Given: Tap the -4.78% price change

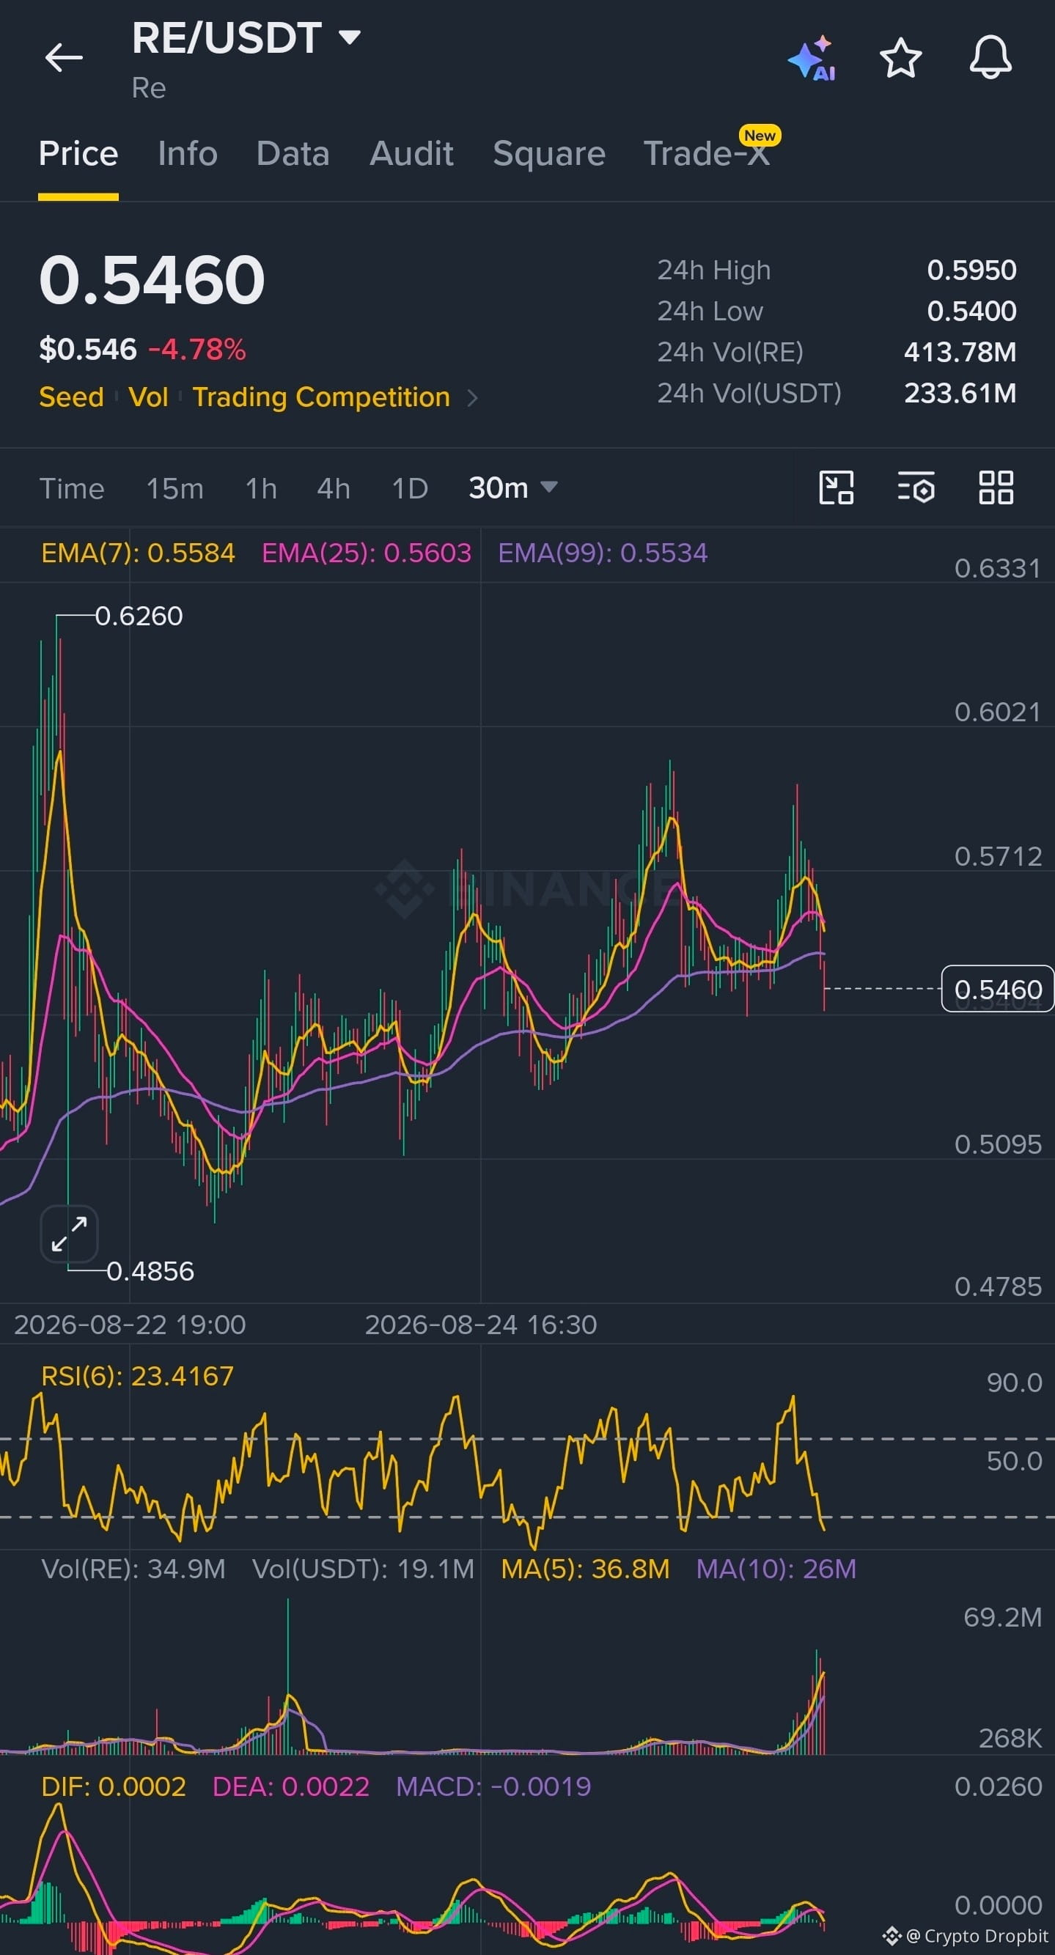Looking at the screenshot, I should tap(197, 350).
